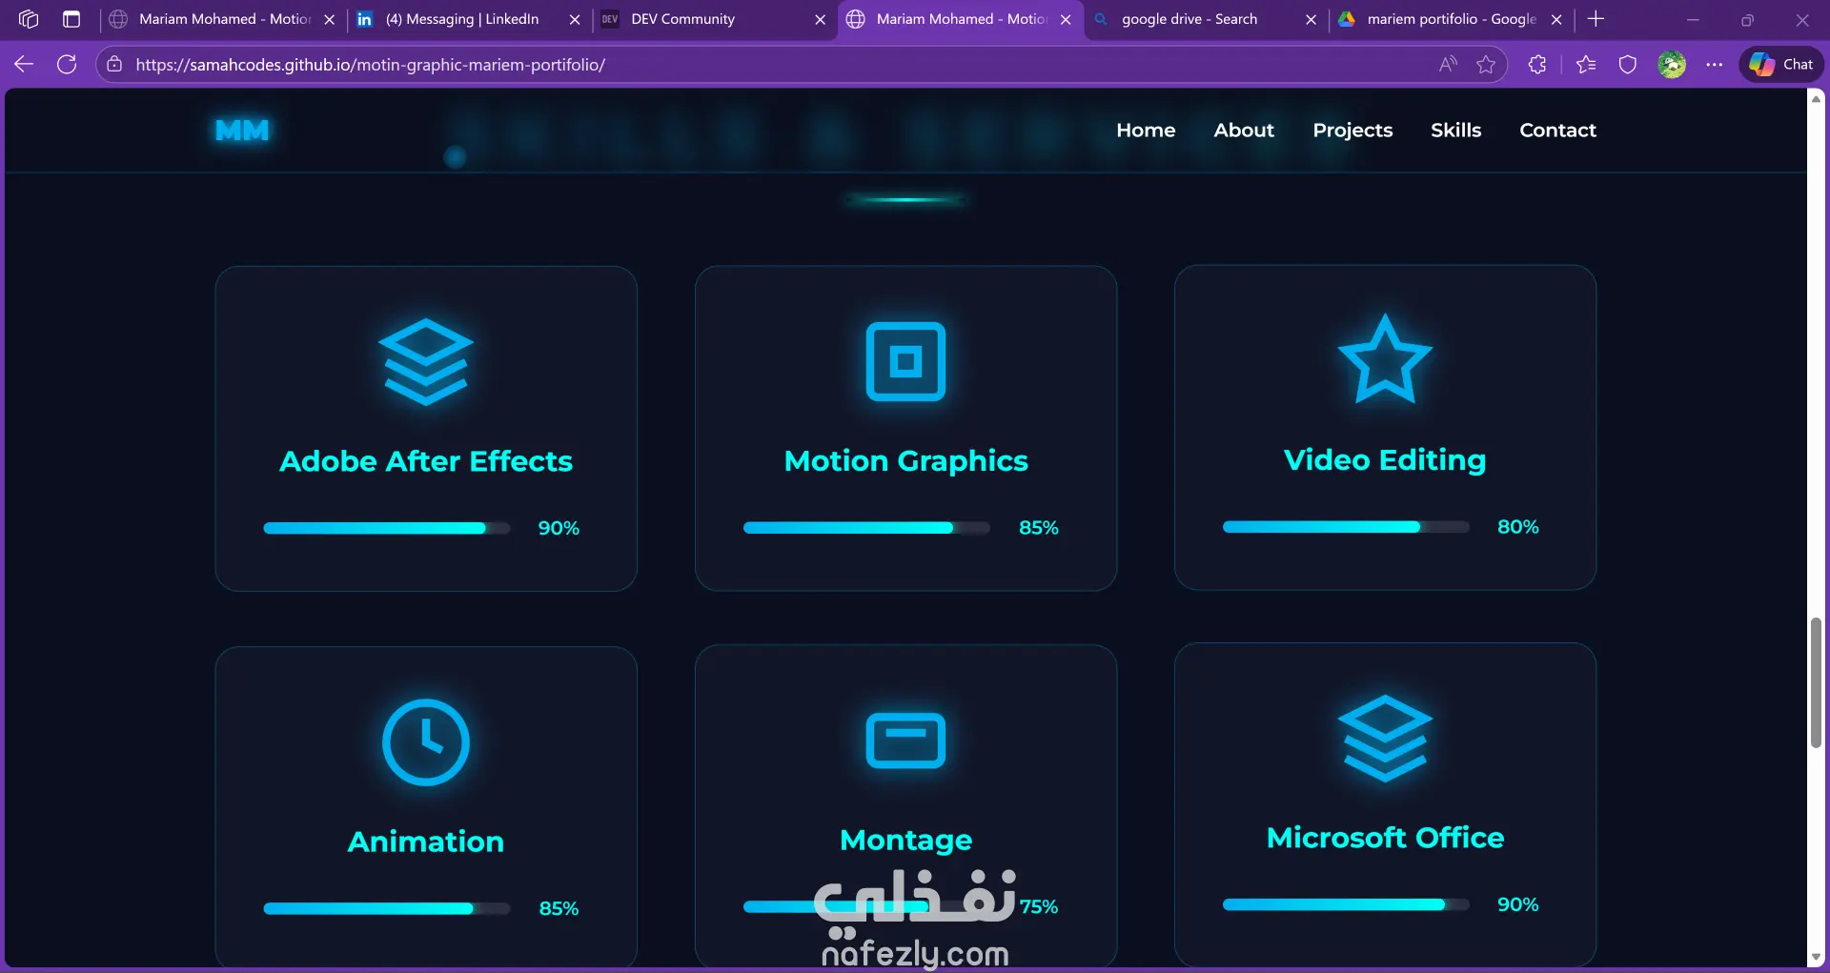1830x973 pixels.
Task: Switch to the mariem portifolio Google tab
Action: click(1452, 19)
